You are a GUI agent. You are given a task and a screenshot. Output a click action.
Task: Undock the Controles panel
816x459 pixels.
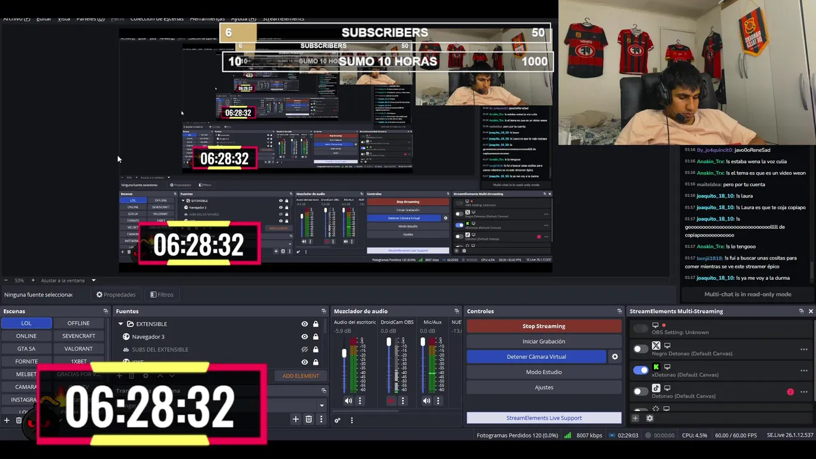[619, 311]
